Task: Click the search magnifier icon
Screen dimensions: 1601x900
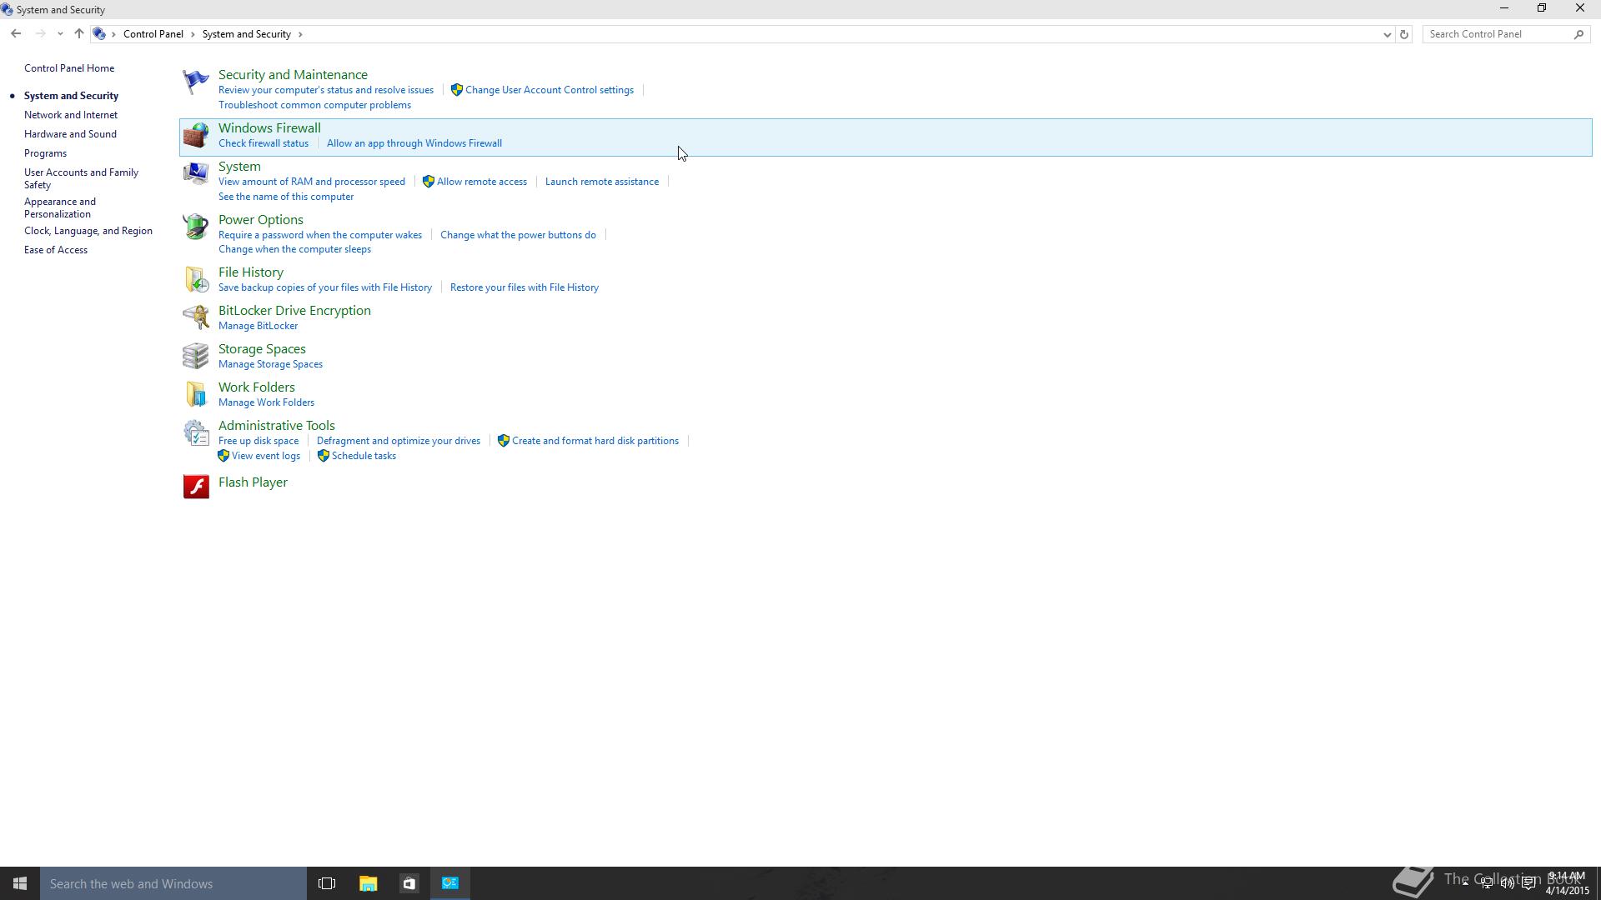Action: click(x=1578, y=34)
